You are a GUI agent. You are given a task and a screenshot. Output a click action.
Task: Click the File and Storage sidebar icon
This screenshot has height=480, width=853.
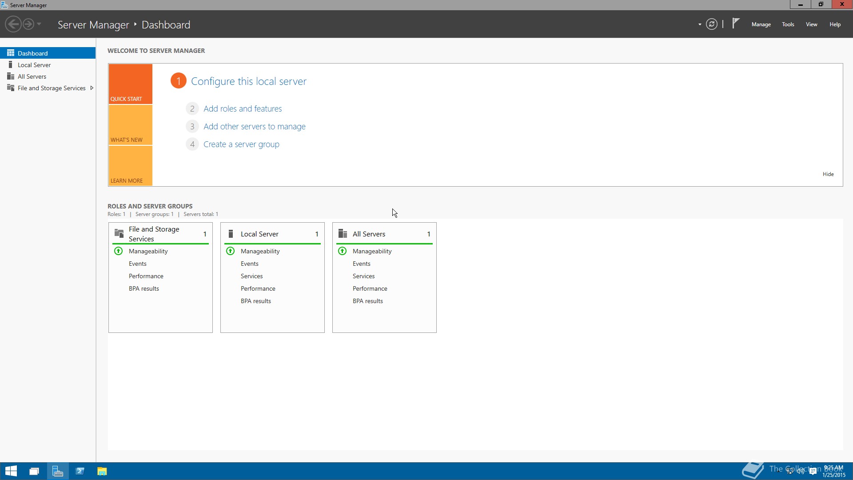(x=11, y=88)
